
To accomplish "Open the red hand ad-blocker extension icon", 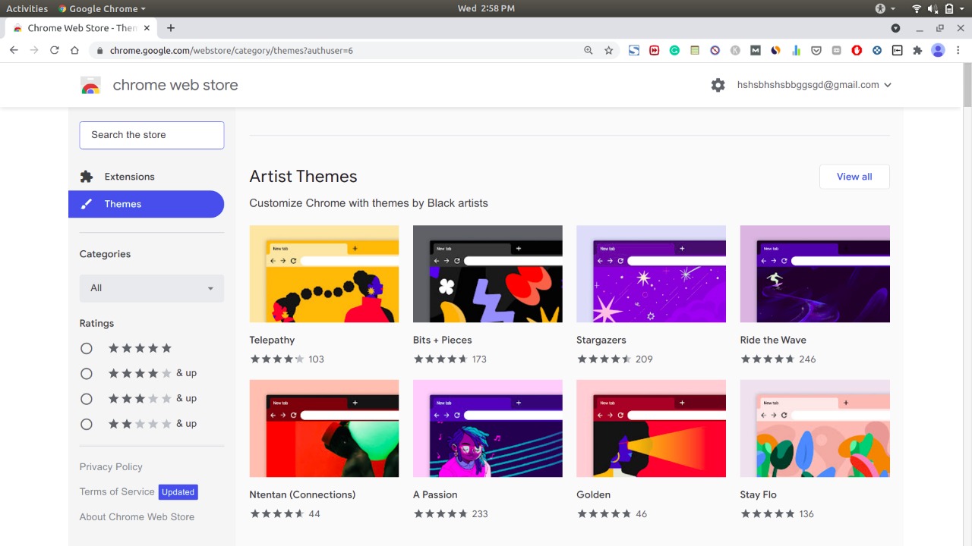I will tap(857, 50).
